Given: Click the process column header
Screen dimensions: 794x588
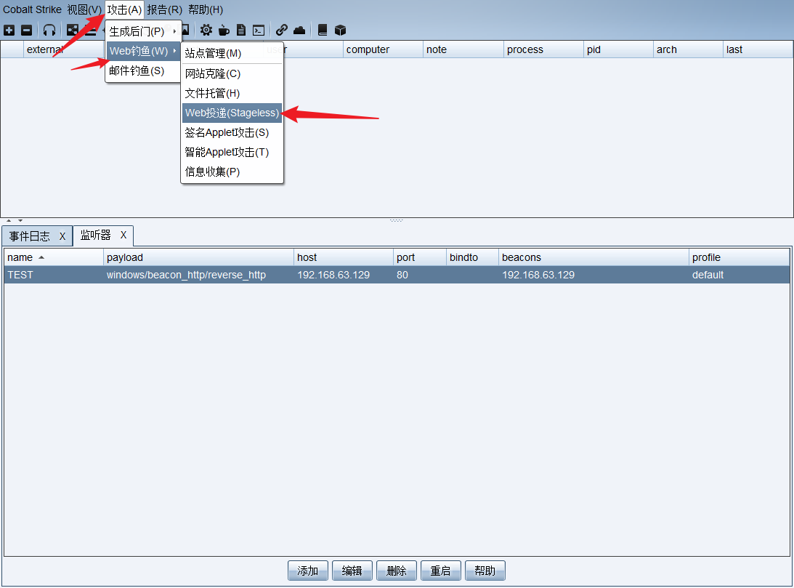Looking at the screenshot, I should coord(544,49).
